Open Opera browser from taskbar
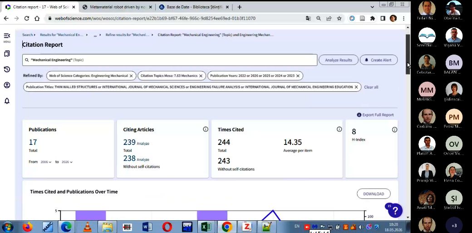Viewport: 472px width, 233px height. click(x=167, y=227)
